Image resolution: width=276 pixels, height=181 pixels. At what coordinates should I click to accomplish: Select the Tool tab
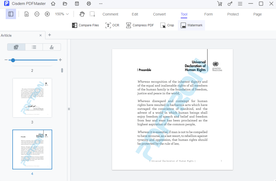tap(184, 14)
